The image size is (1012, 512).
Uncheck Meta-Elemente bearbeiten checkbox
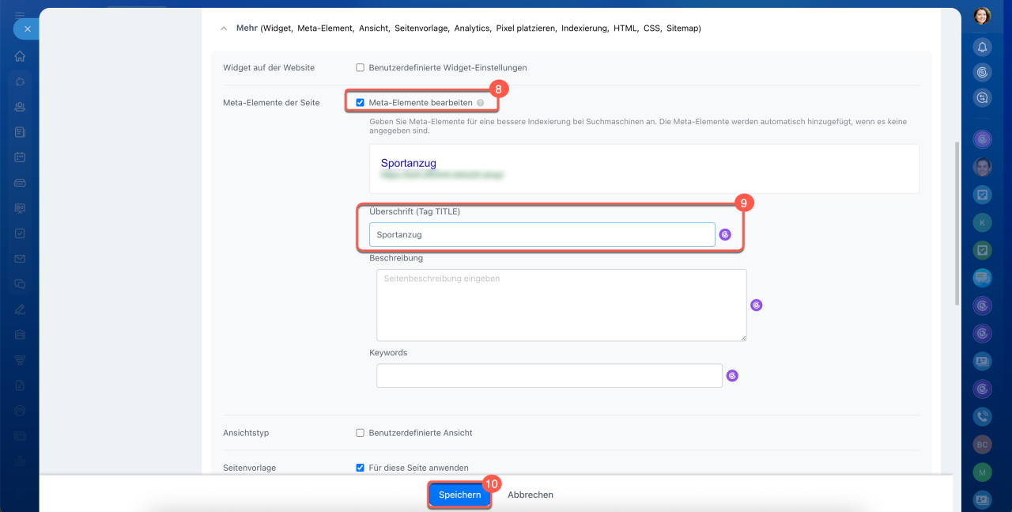coord(361,103)
